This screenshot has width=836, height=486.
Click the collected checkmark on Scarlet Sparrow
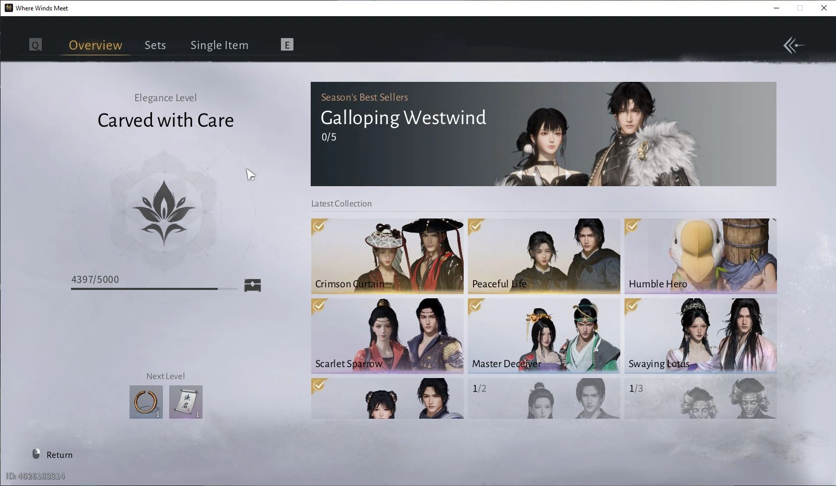[x=319, y=306]
